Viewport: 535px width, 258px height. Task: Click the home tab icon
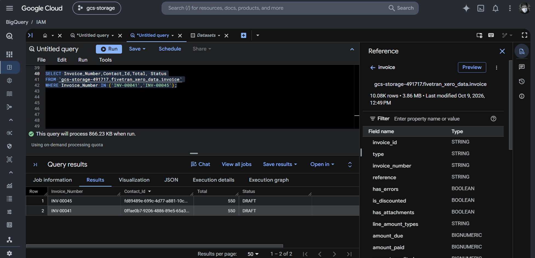click(x=45, y=35)
